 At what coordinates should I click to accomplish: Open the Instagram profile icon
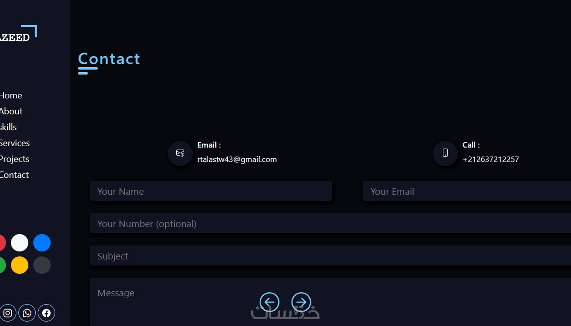(8, 313)
